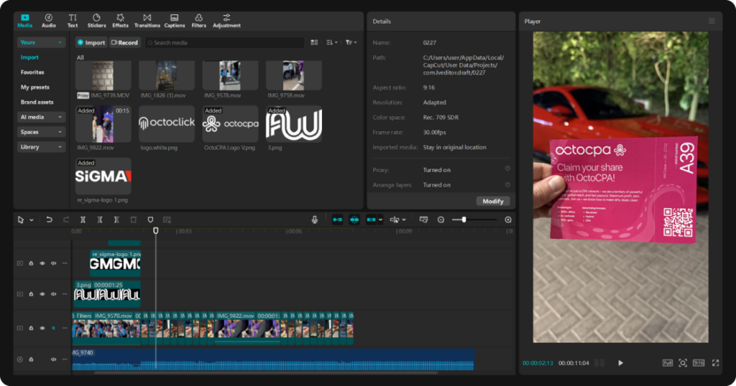Toggle clip linkage

point(371,220)
